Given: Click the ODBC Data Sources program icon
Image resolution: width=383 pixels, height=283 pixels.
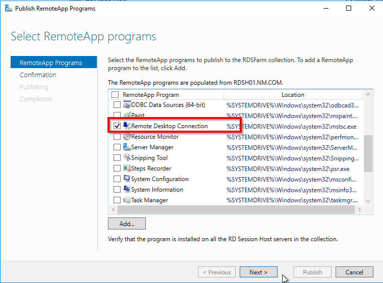Looking at the screenshot, I should coord(127,105).
